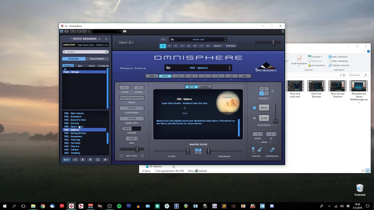The image size is (374, 210).
Task: Switch to the ORB tab
Action: tap(152, 76)
